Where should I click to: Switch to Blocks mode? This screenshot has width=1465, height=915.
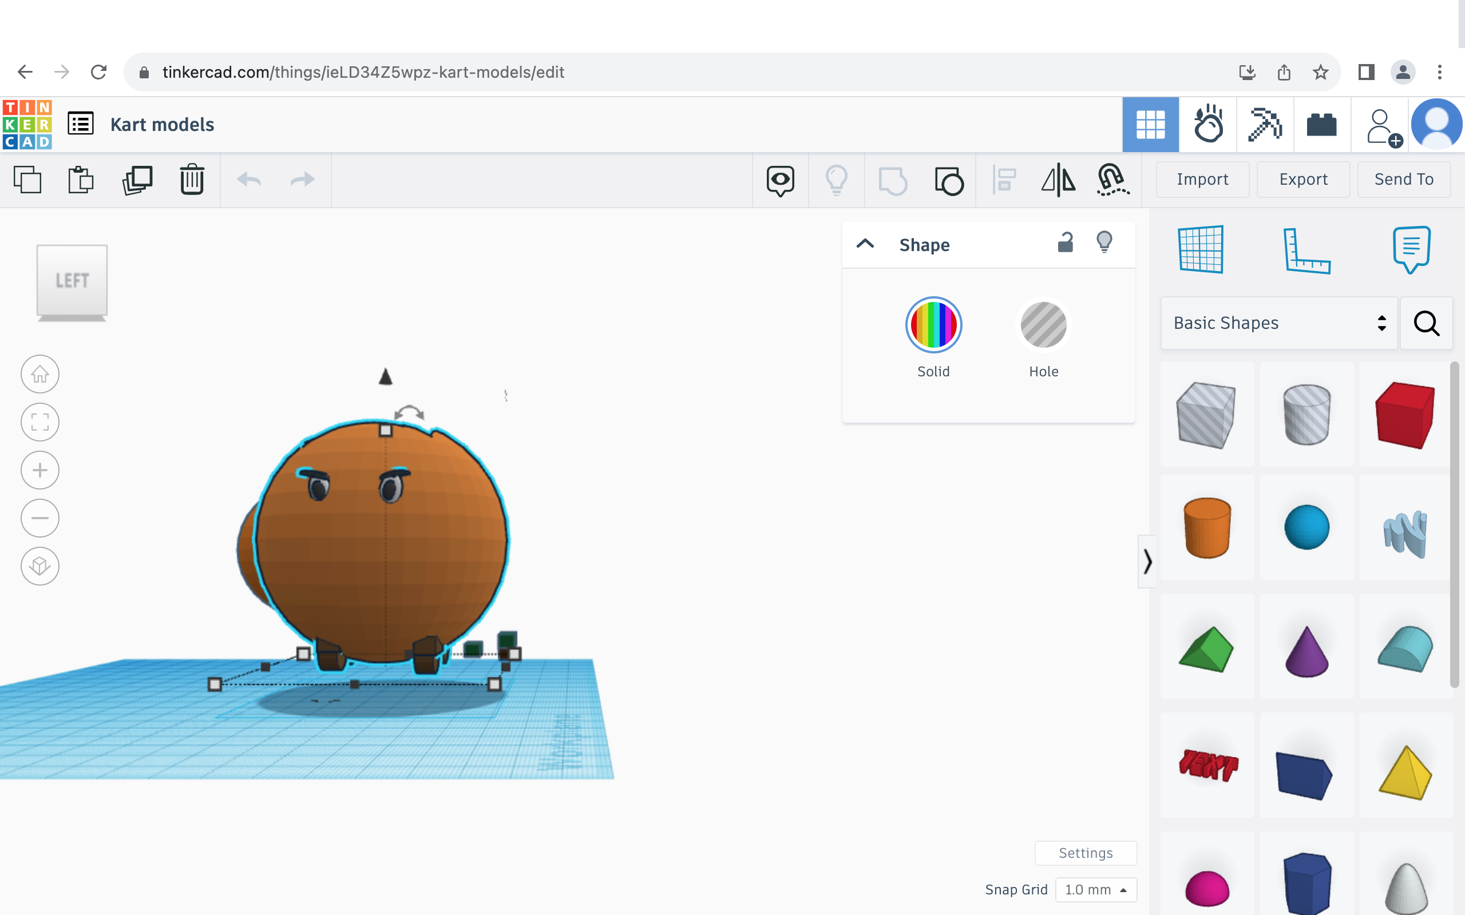click(1265, 125)
